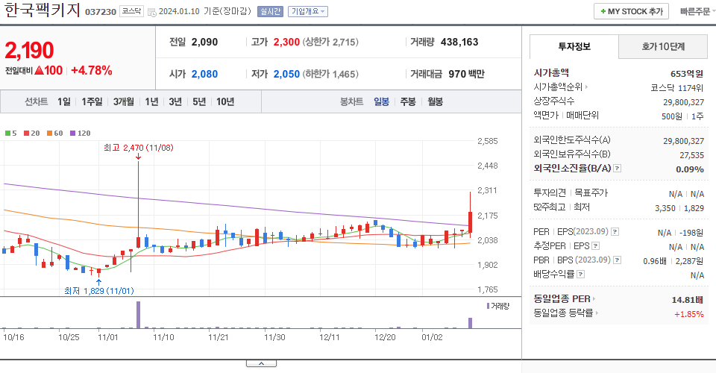Click the 실시간 realtime badge
716x373 pixels.
point(270,11)
